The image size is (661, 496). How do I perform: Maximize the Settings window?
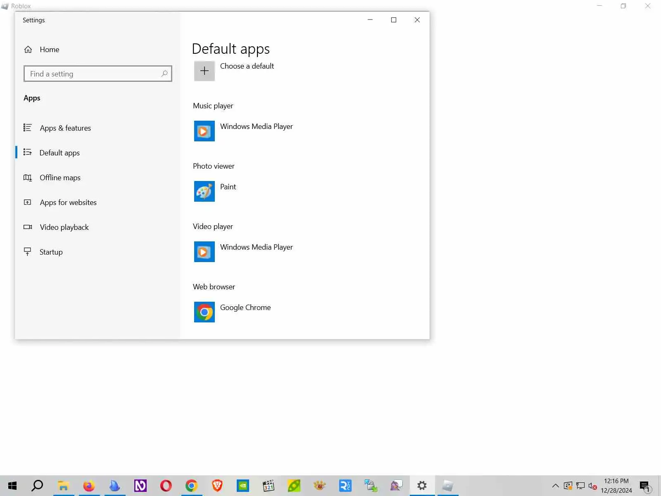click(x=394, y=20)
